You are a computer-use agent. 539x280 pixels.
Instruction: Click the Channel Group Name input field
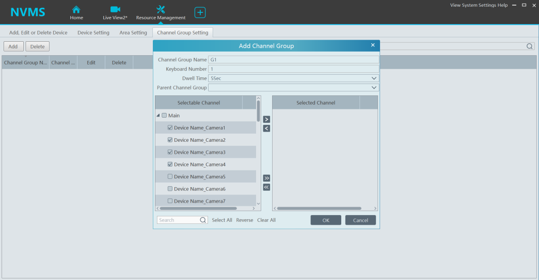coord(293,60)
